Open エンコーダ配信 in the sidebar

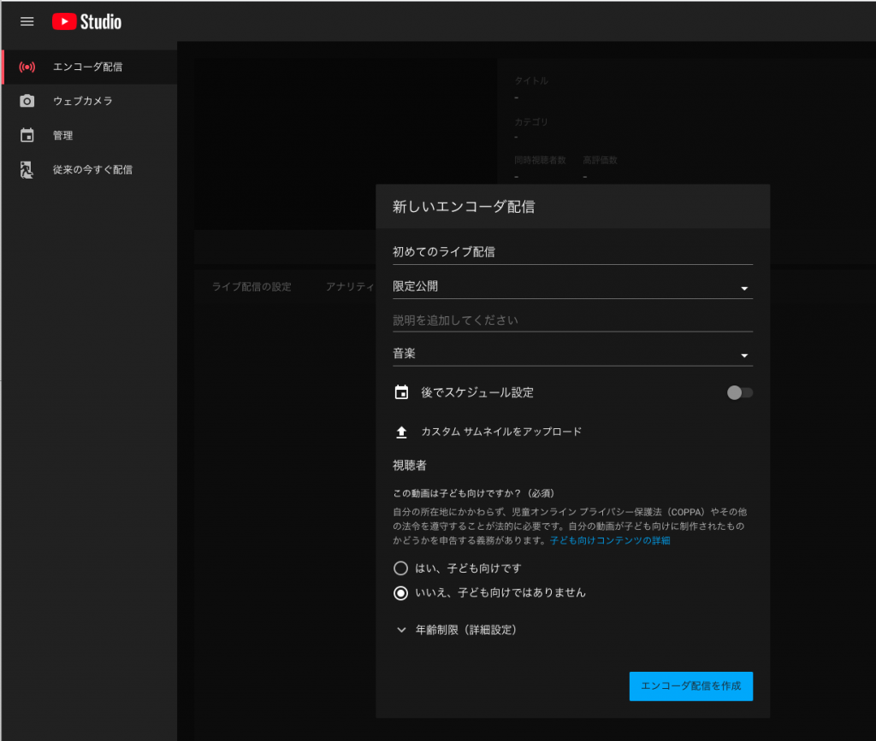pos(89,67)
